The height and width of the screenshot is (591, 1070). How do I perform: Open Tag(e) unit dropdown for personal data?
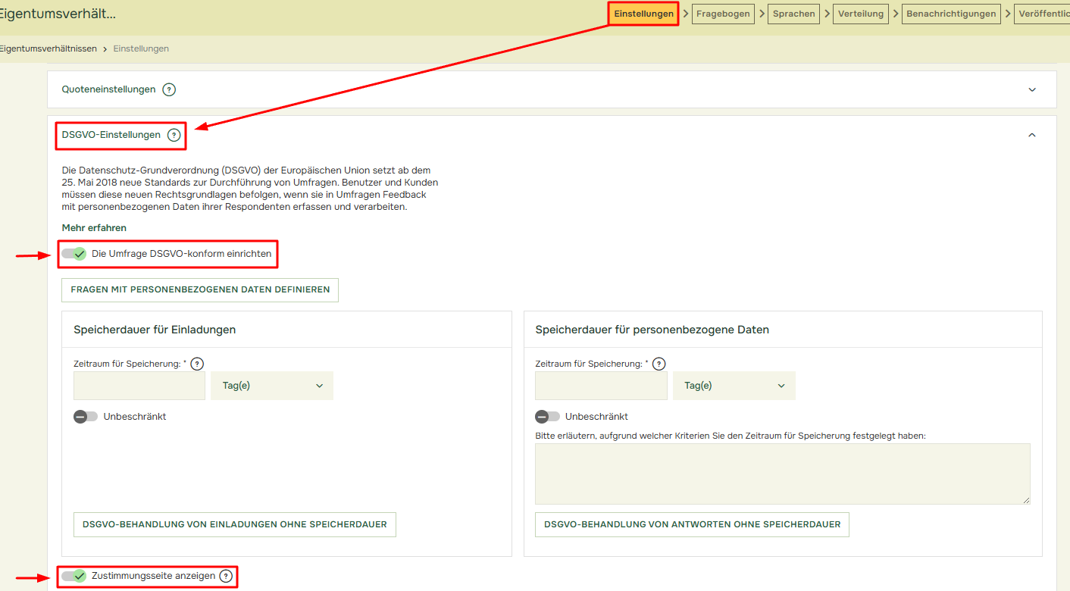tap(734, 386)
